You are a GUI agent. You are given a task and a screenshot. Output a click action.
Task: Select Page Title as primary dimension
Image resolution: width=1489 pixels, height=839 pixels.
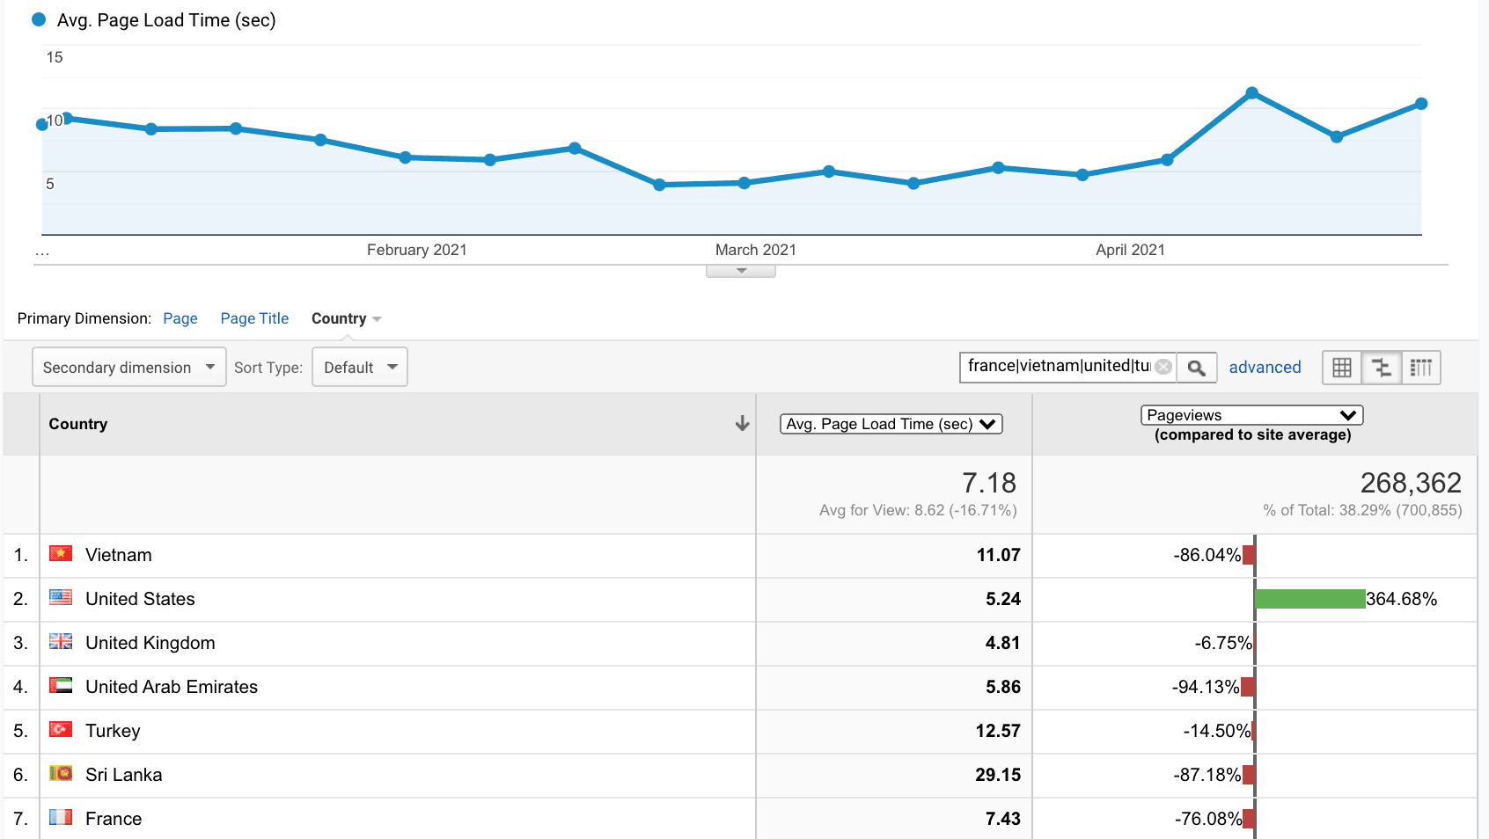coord(254,318)
